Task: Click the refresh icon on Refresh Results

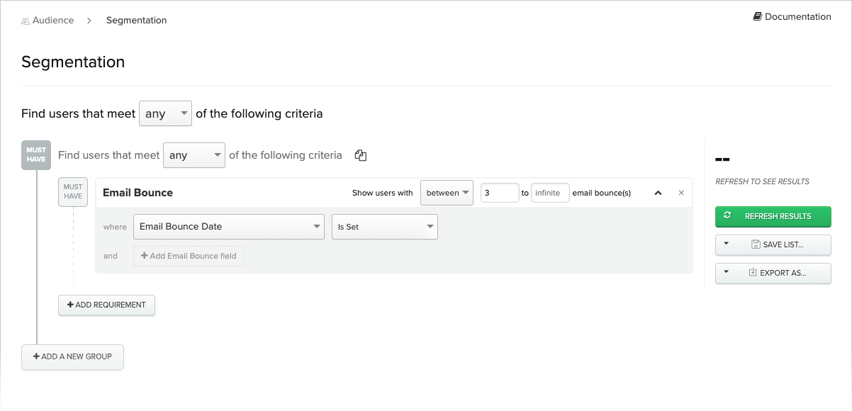Action: 727,215
